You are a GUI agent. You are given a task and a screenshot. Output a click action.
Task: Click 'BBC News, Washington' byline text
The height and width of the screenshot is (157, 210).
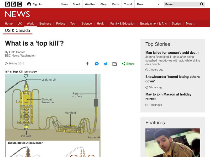pos(20,55)
